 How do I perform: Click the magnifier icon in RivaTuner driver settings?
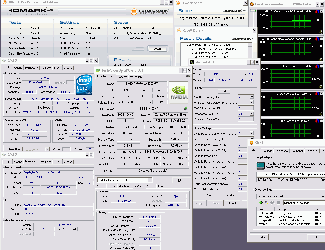(267, 203)
